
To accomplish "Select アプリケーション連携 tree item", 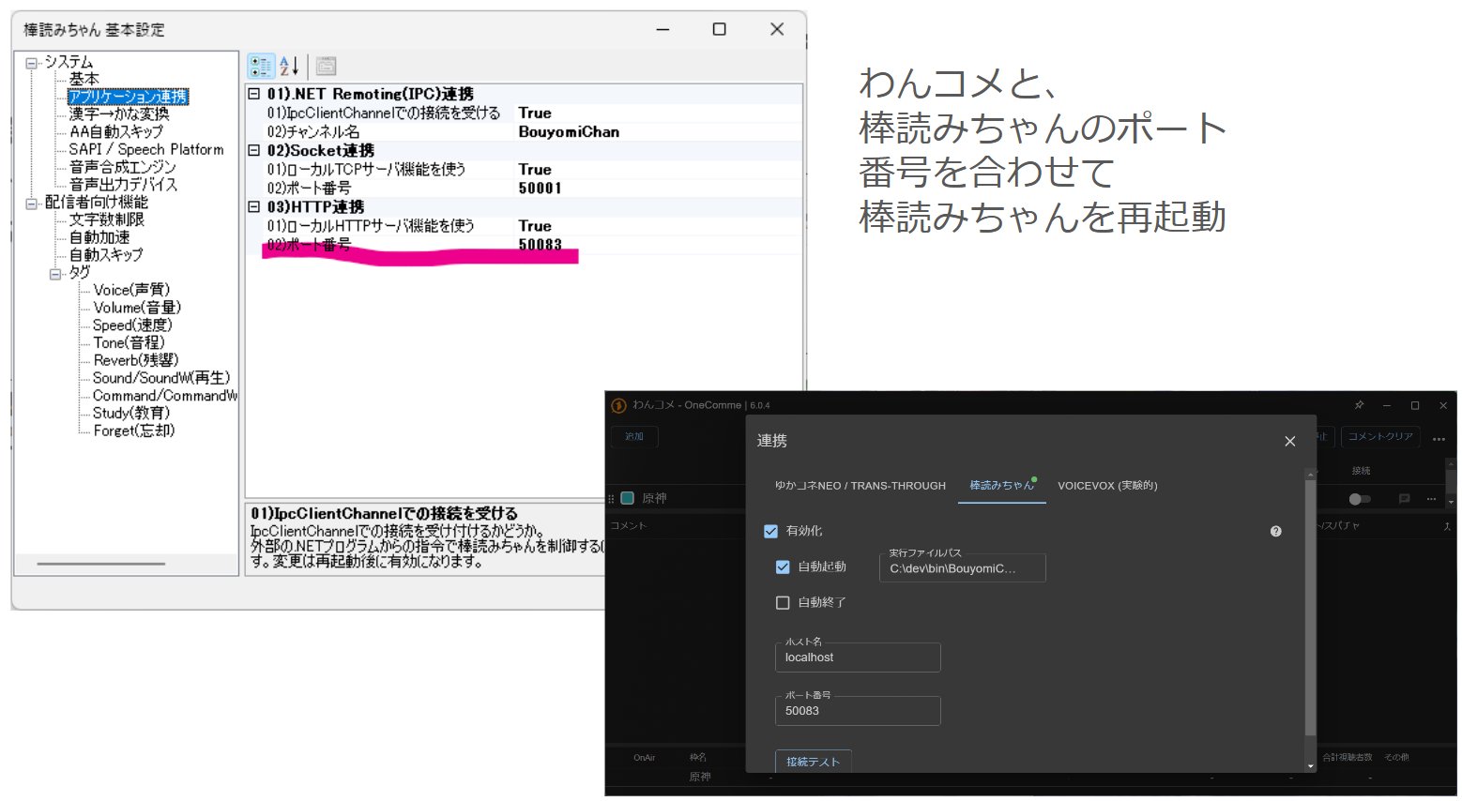I will [x=129, y=97].
